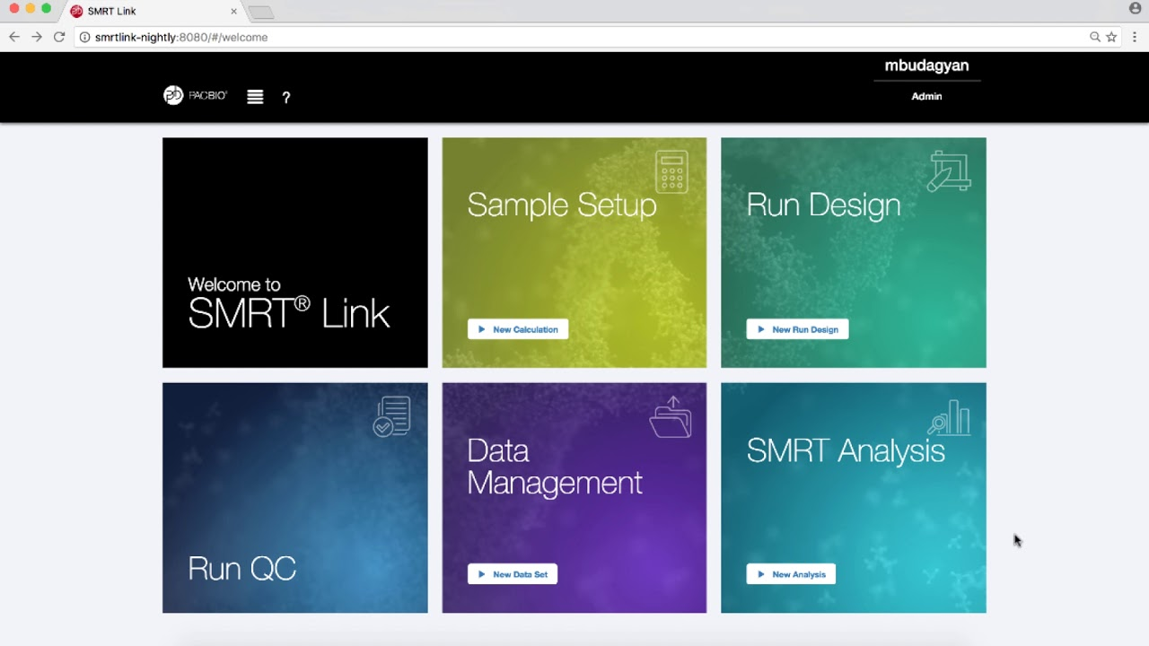Open Chrome's three-dot menu

point(1136,37)
